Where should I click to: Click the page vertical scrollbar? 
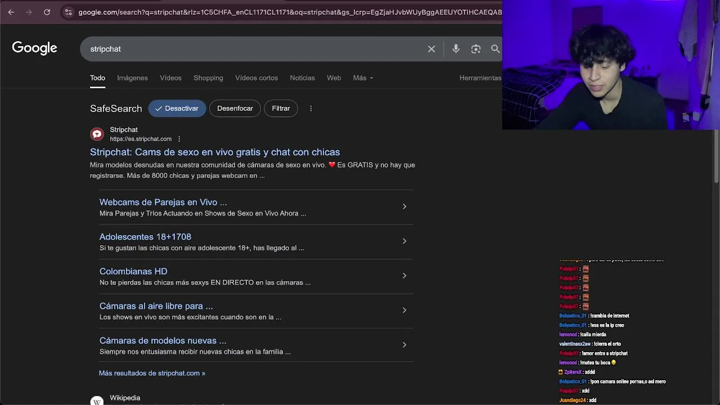[716, 157]
